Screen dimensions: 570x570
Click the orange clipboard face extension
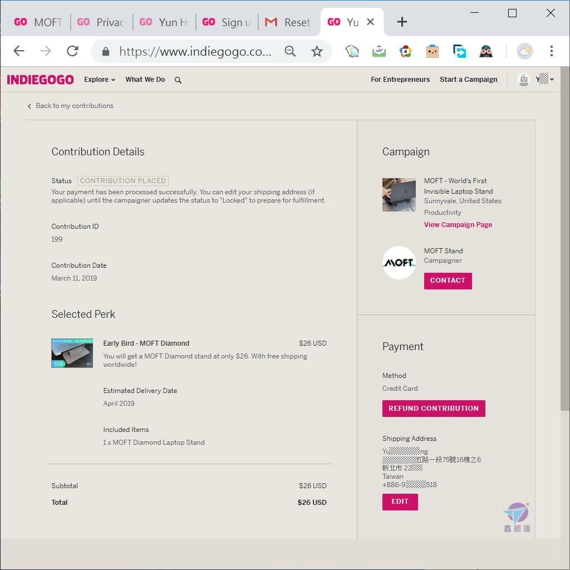coord(433,51)
